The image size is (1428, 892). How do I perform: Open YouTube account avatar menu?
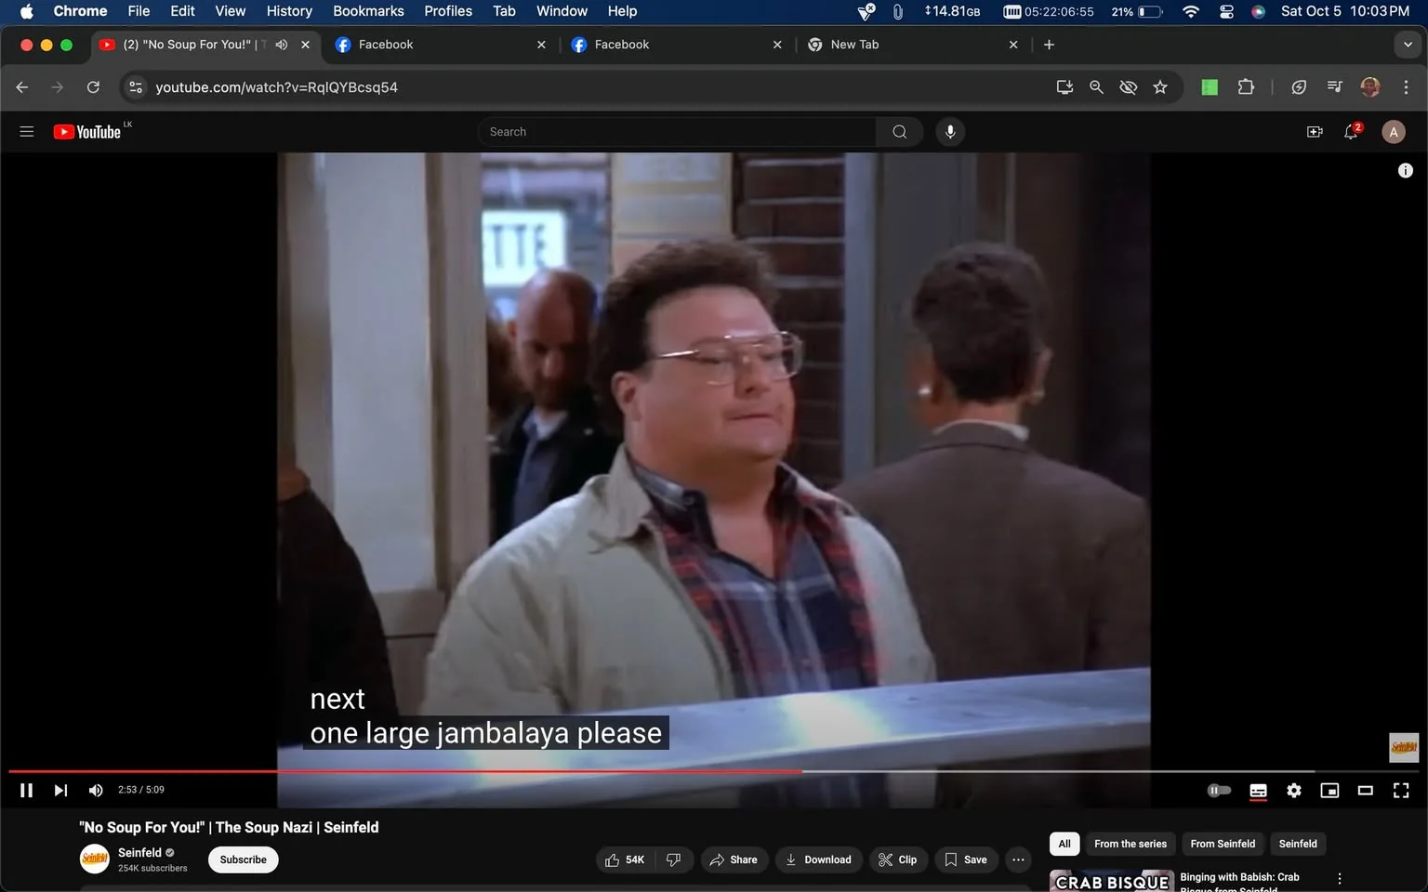tap(1393, 132)
